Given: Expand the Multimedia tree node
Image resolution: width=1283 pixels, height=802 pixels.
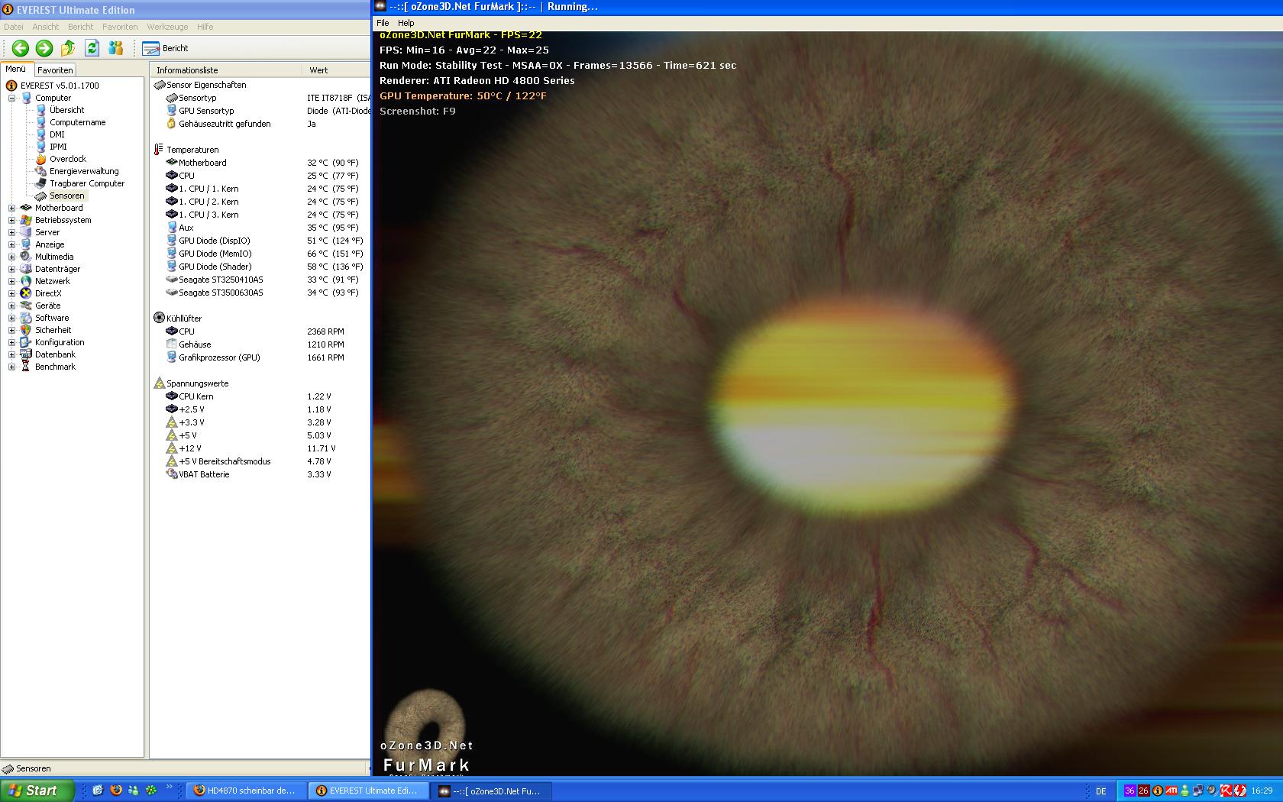Looking at the screenshot, I should 11,257.
